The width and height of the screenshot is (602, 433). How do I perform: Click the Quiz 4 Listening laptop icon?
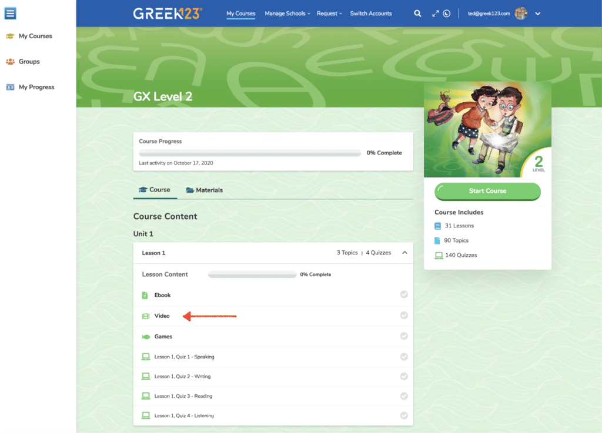[x=146, y=415]
